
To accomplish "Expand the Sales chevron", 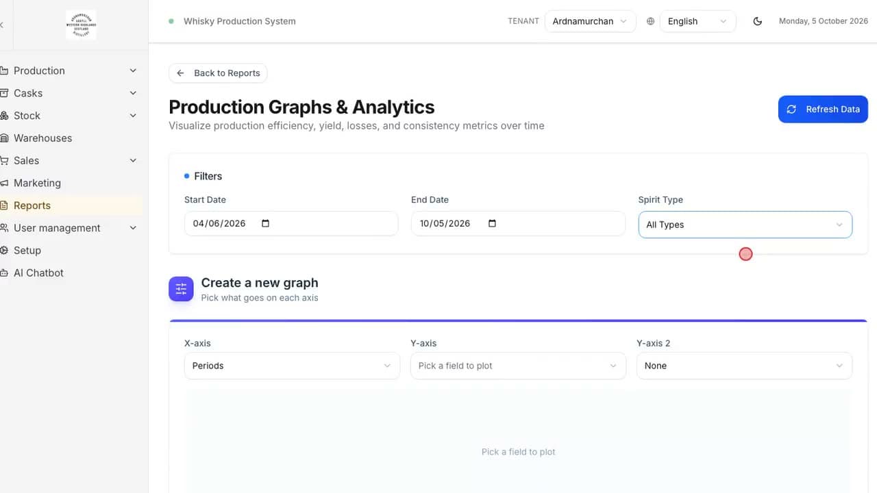I will (x=133, y=160).
